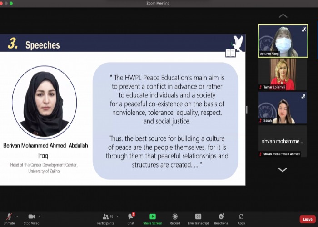
Task: Select Autumn Yang's video thumbnail
Action: 283,41
